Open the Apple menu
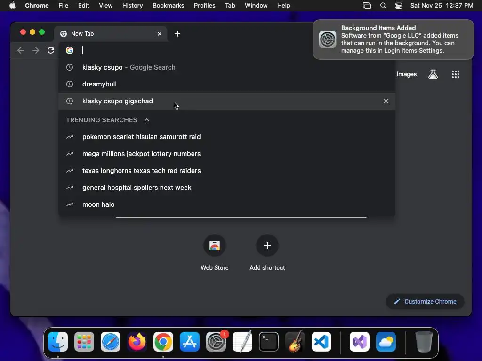The image size is (482, 361). (12, 6)
